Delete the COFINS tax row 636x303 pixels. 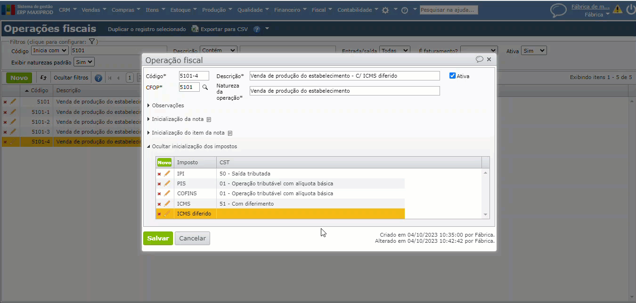tap(159, 194)
